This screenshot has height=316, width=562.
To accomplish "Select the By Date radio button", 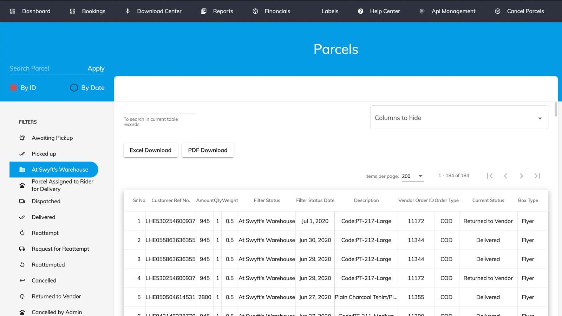I will coord(74,88).
